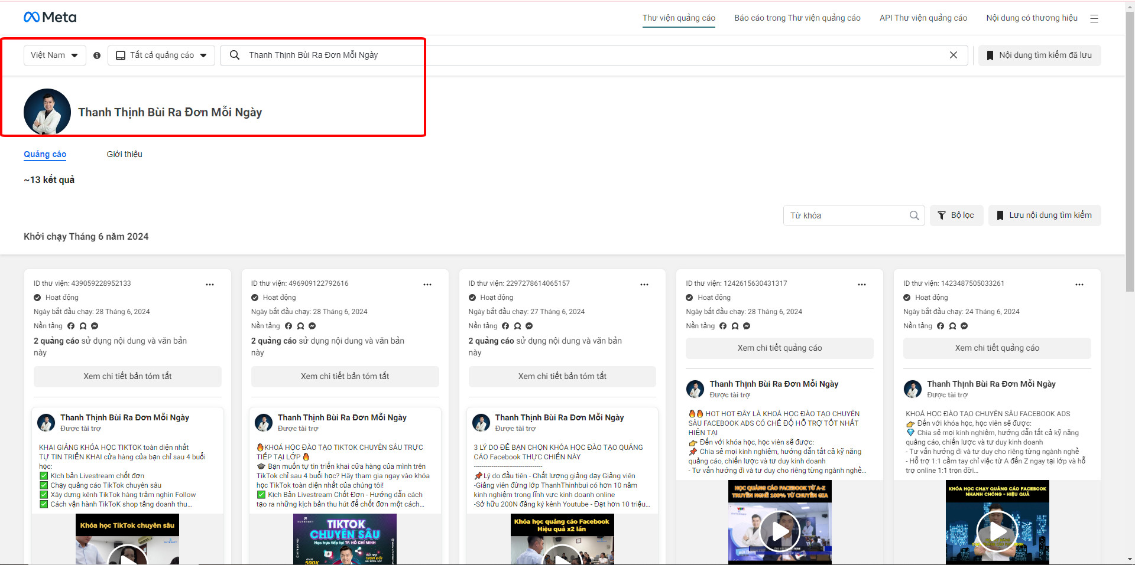View summary details for ad 439059228952133
The height and width of the screenshot is (565, 1135).
coord(128,377)
